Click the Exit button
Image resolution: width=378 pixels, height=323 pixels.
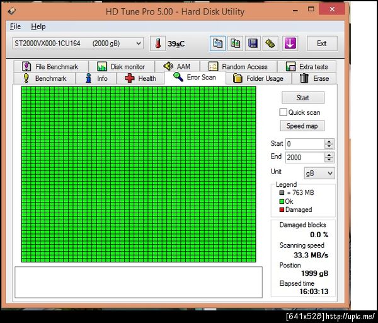(322, 44)
